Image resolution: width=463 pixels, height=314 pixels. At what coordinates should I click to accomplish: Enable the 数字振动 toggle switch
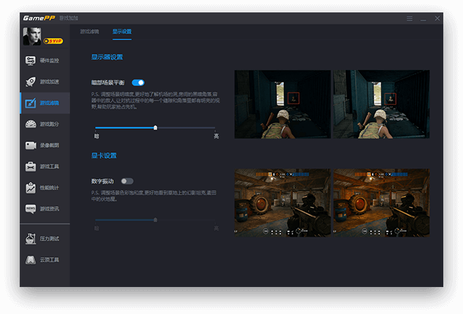(x=127, y=181)
